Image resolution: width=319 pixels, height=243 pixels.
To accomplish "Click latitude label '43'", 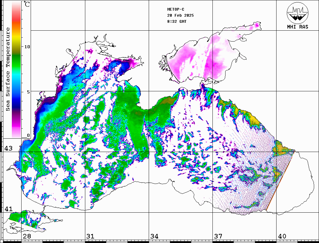I will coord(8,148).
